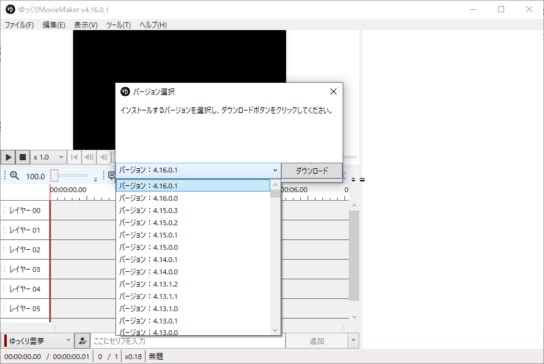Open the 表示(V) menu
Viewport: 544px width, 364px height.
click(x=86, y=25)
